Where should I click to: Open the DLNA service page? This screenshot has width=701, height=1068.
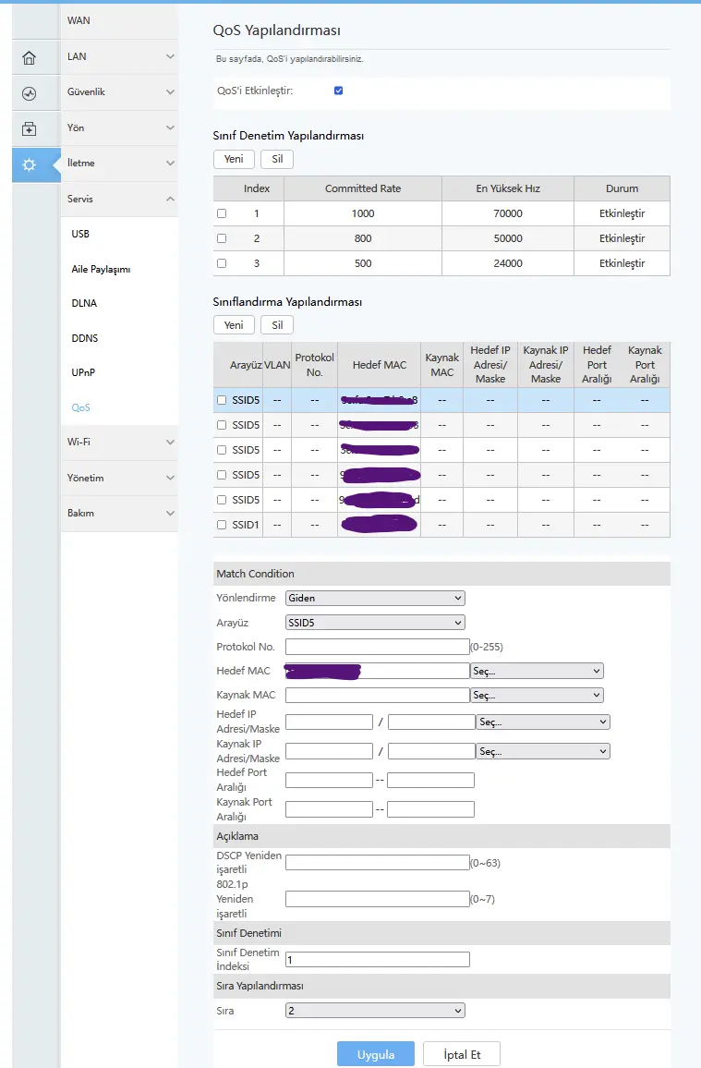pos(84,303)
